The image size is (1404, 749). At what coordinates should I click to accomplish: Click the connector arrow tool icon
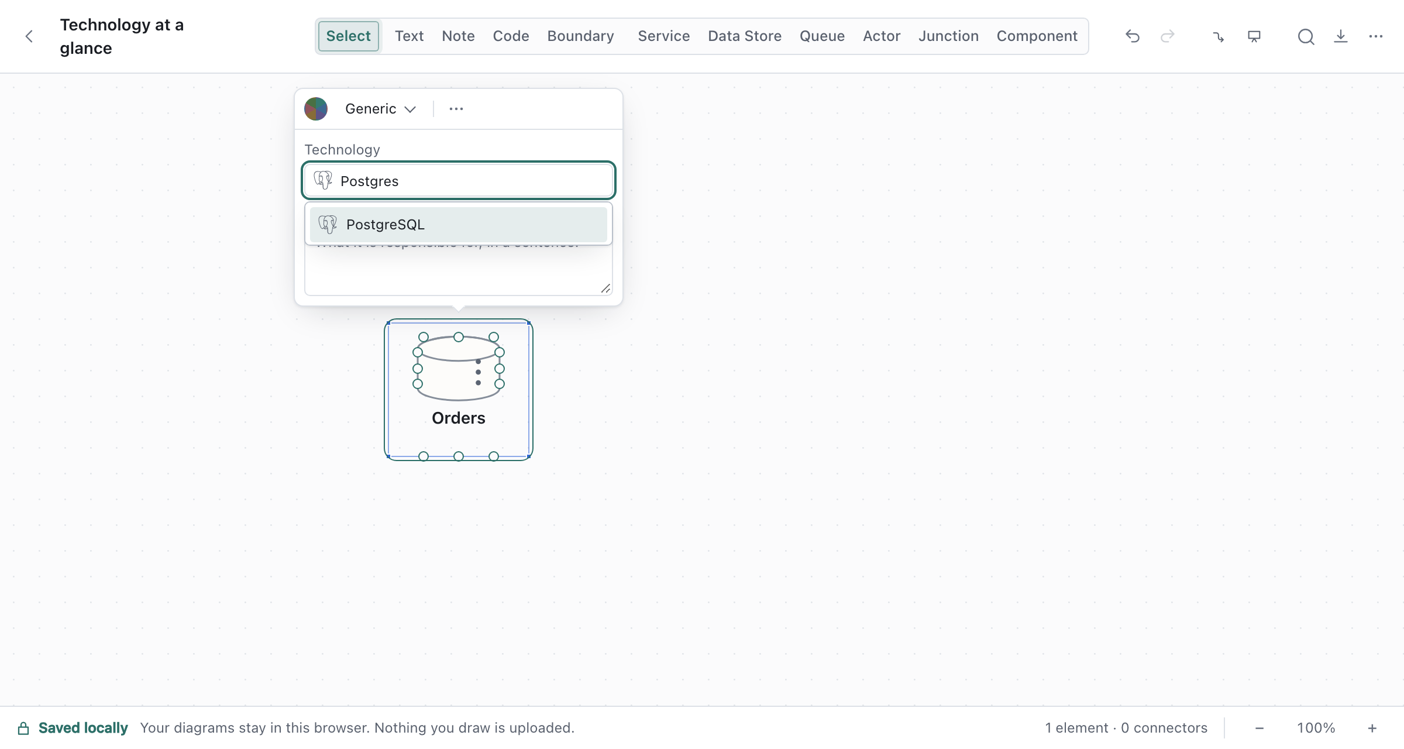[1219, 37]
